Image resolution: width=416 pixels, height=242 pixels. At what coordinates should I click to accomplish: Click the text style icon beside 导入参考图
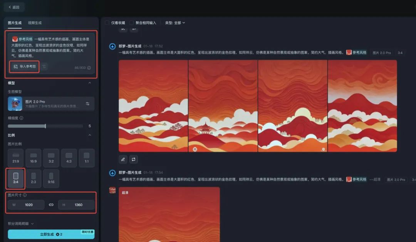pyautogui.click(x=44, y=67)
